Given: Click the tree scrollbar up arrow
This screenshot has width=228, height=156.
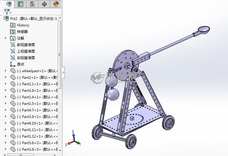Looking at the screenshot, I should (60, 18).
